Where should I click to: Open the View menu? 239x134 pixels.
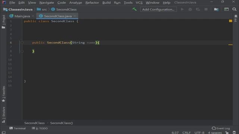(32, 3)
